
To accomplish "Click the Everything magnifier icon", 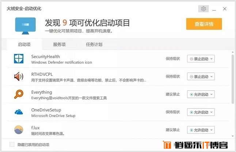I will [19, 94].
